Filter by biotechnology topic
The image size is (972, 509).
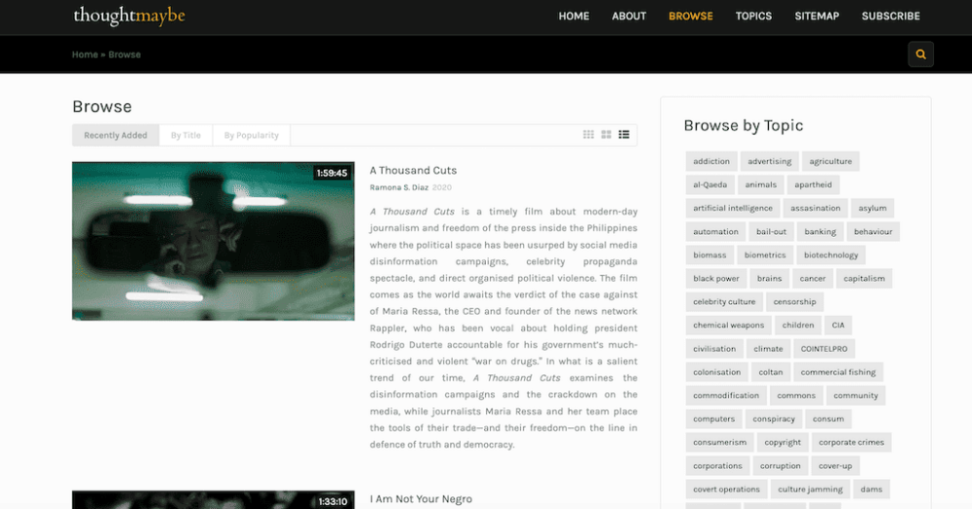point(831,255)
